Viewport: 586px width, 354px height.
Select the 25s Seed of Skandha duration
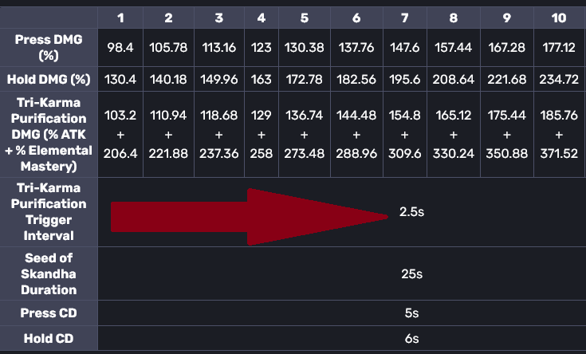click(x=411, y=273)
